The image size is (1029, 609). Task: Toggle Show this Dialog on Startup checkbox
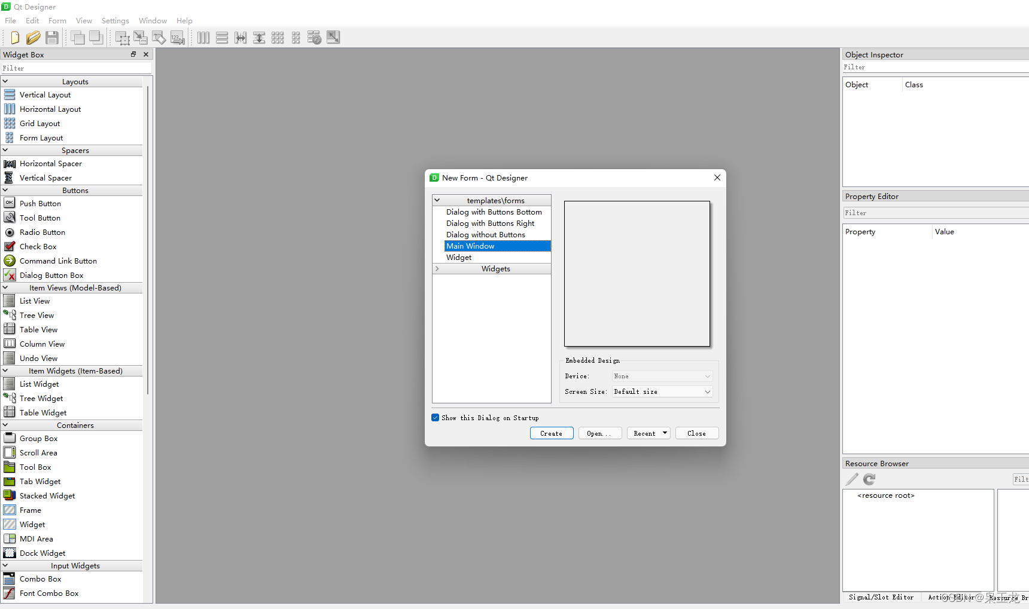436,418
